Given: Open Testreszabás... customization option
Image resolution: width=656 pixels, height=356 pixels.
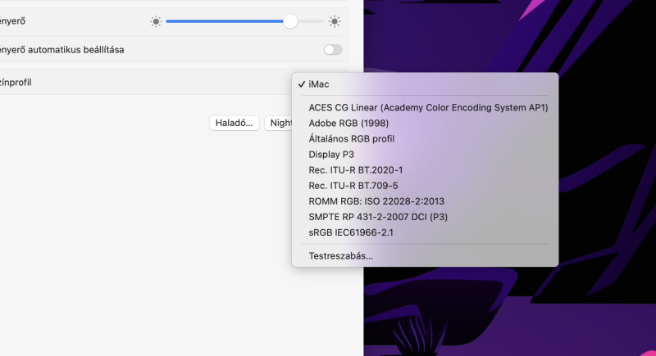Looking at the screenshot, I should 425,256.
